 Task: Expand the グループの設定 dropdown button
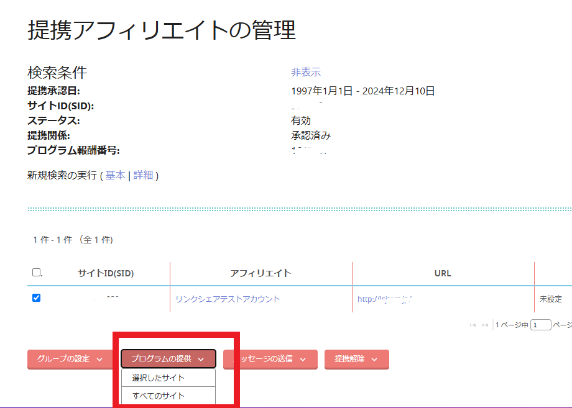69,359
